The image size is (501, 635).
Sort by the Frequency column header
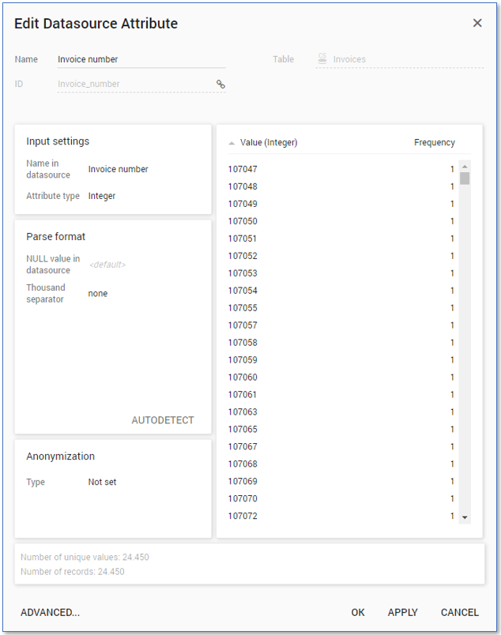point(434,143)
